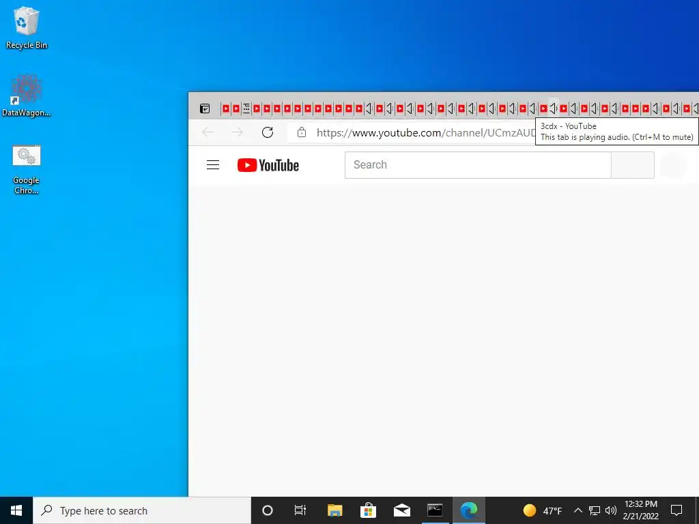
Task: Reload the YouTube page with the refresh button
Action: coord(268,132)
